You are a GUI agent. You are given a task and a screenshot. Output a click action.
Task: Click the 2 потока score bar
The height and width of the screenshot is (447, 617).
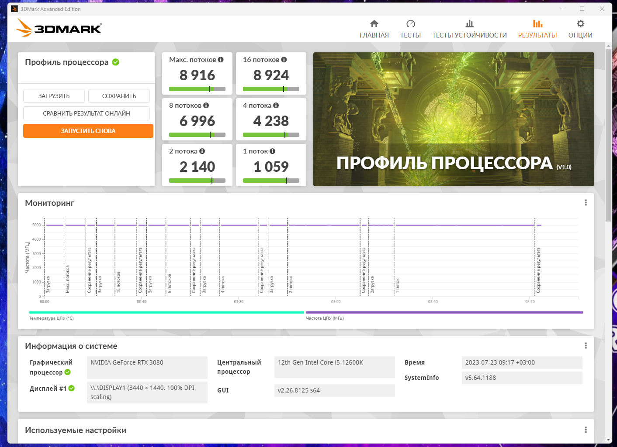(197, 181)
